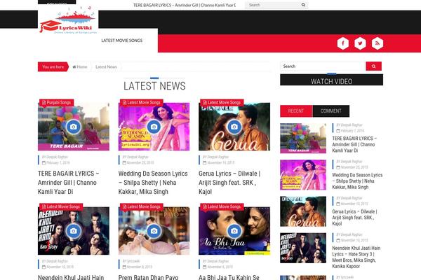Switch to the RECENT tab
This screenshot has height=280, width=421.
296,111
